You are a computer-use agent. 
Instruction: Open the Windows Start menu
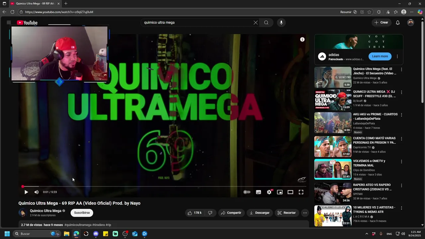(7, 234)
